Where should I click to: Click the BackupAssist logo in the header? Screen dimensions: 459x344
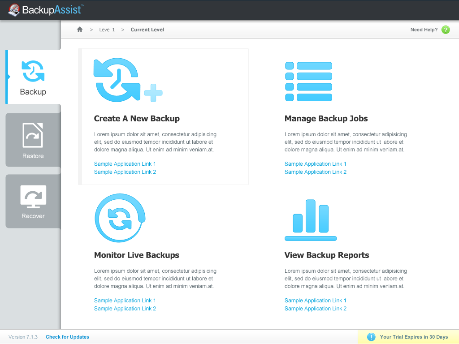tap(45, 10)
